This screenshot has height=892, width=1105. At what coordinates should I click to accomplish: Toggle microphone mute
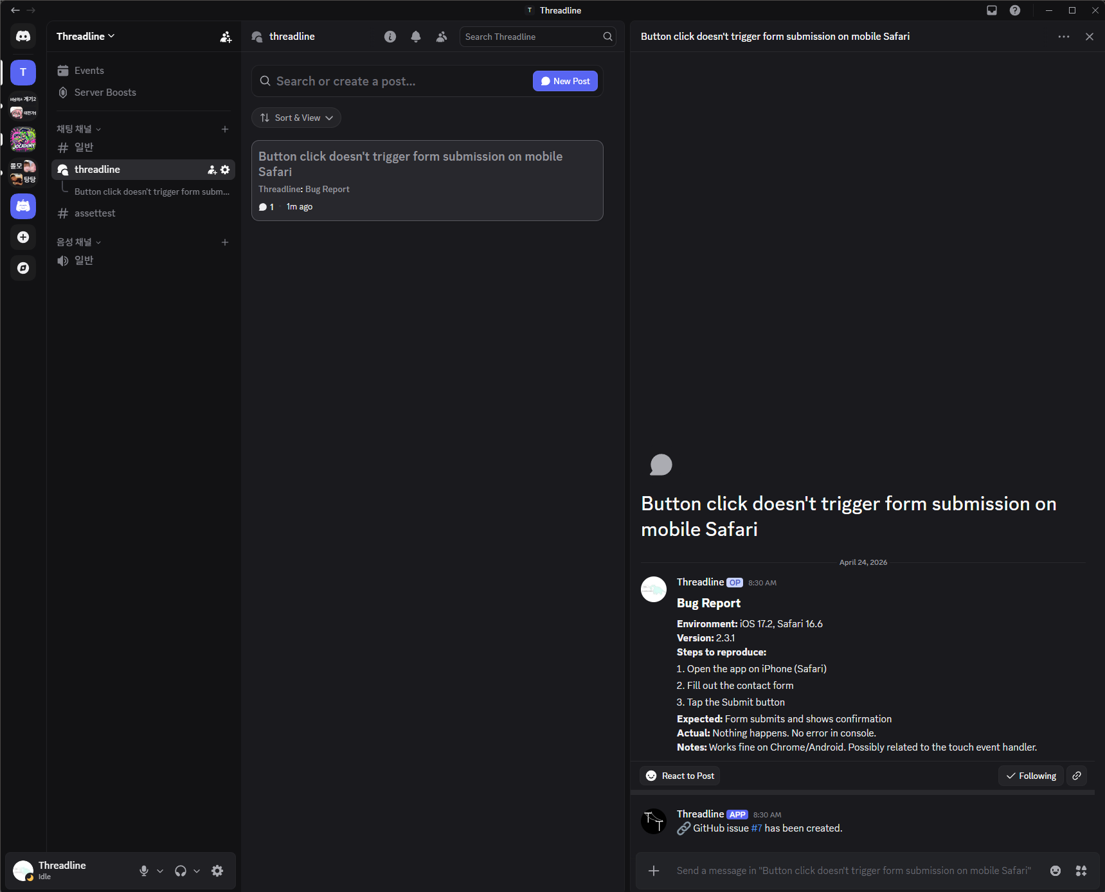[x=144, y=871]
